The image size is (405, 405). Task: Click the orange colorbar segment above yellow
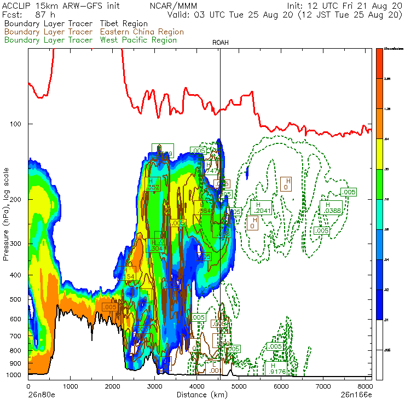379,124
